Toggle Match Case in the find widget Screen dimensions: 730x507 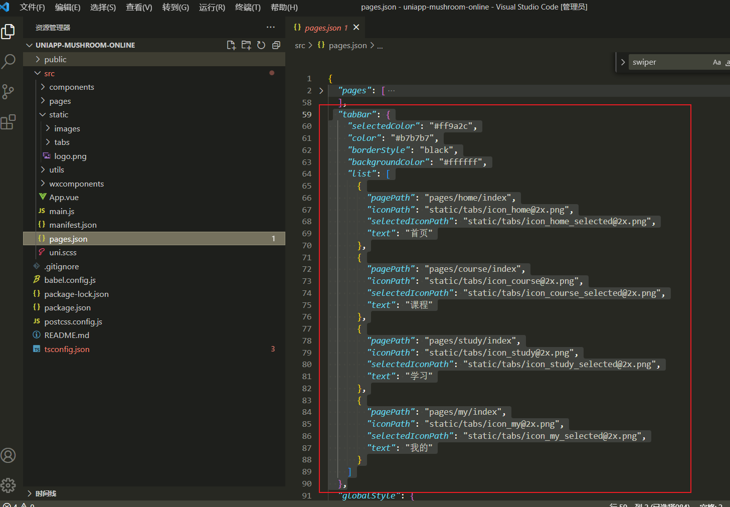(717, 62)
